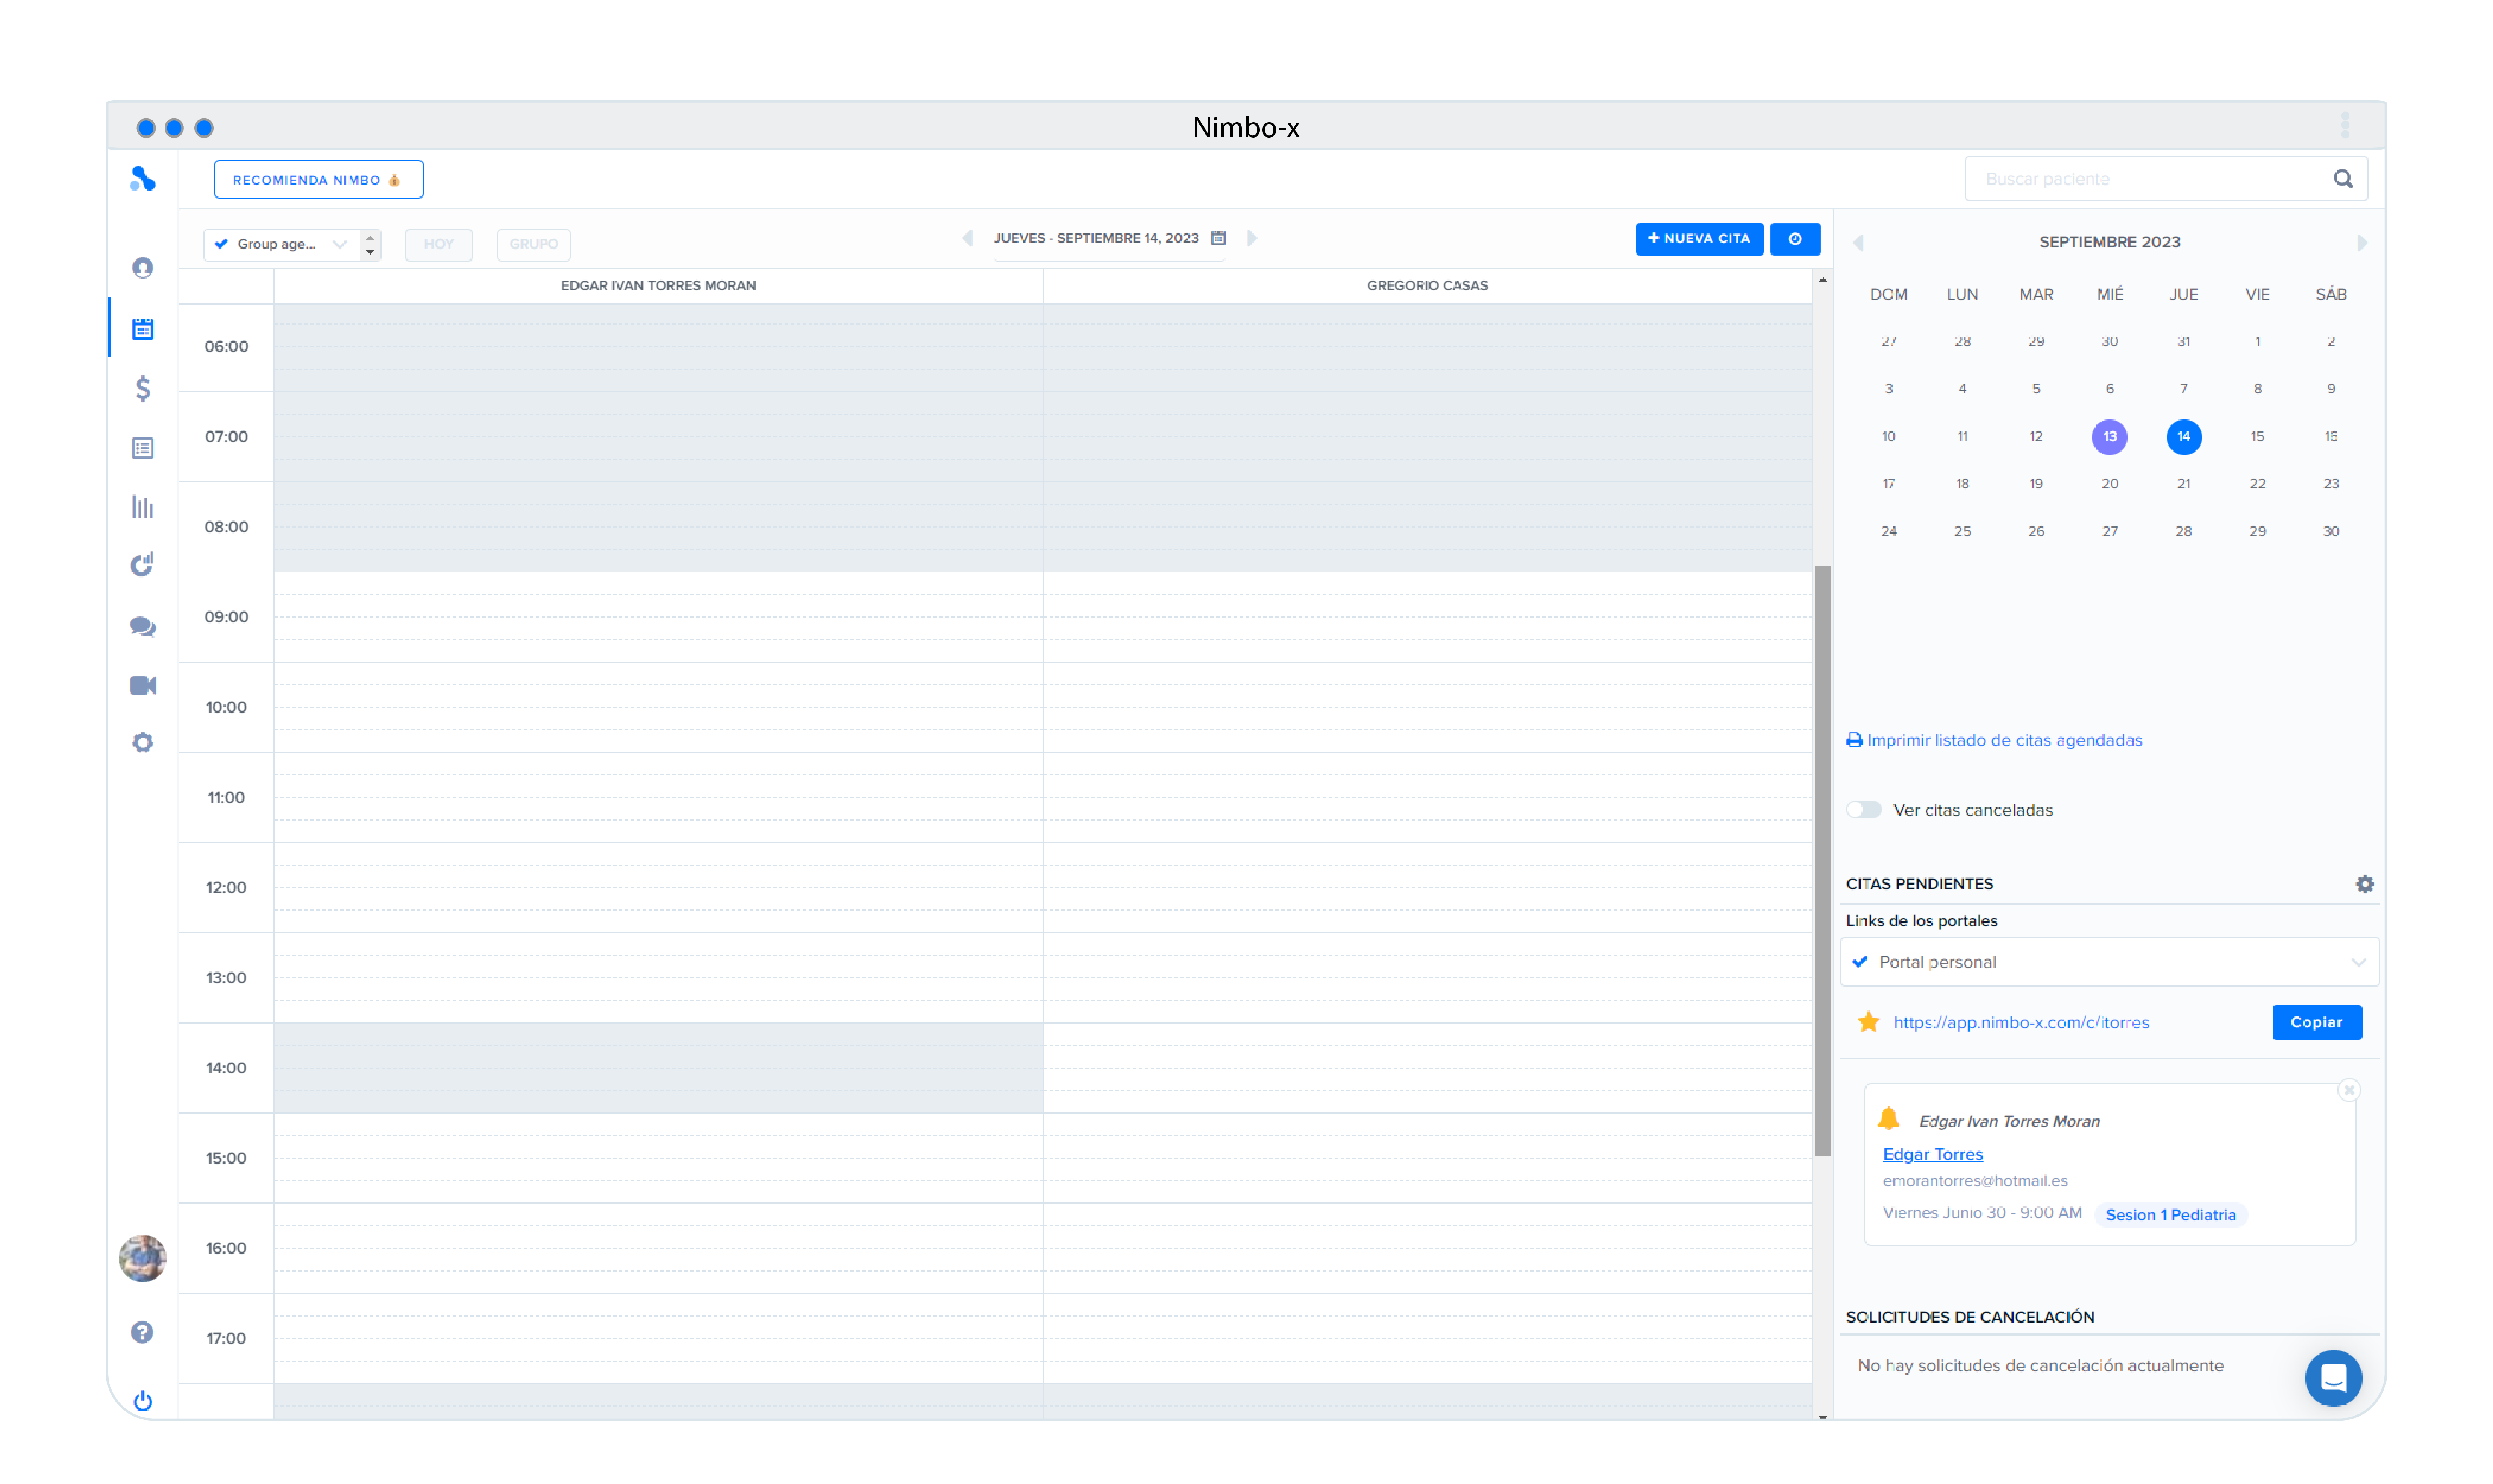Open the settings gear in sidebar
2493x1484 pixels.
click(143, 743)
